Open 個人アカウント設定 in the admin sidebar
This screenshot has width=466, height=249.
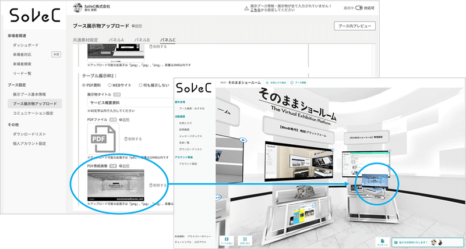pos(30,144)
